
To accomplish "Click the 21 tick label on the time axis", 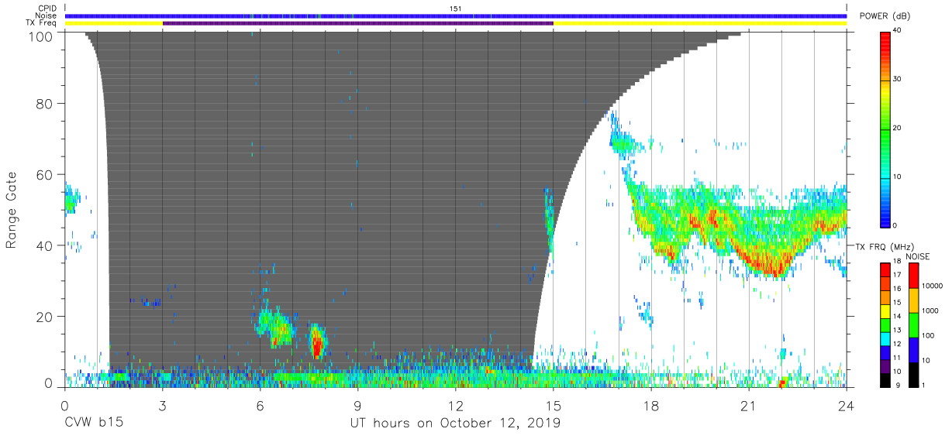I will click(749, 405).
